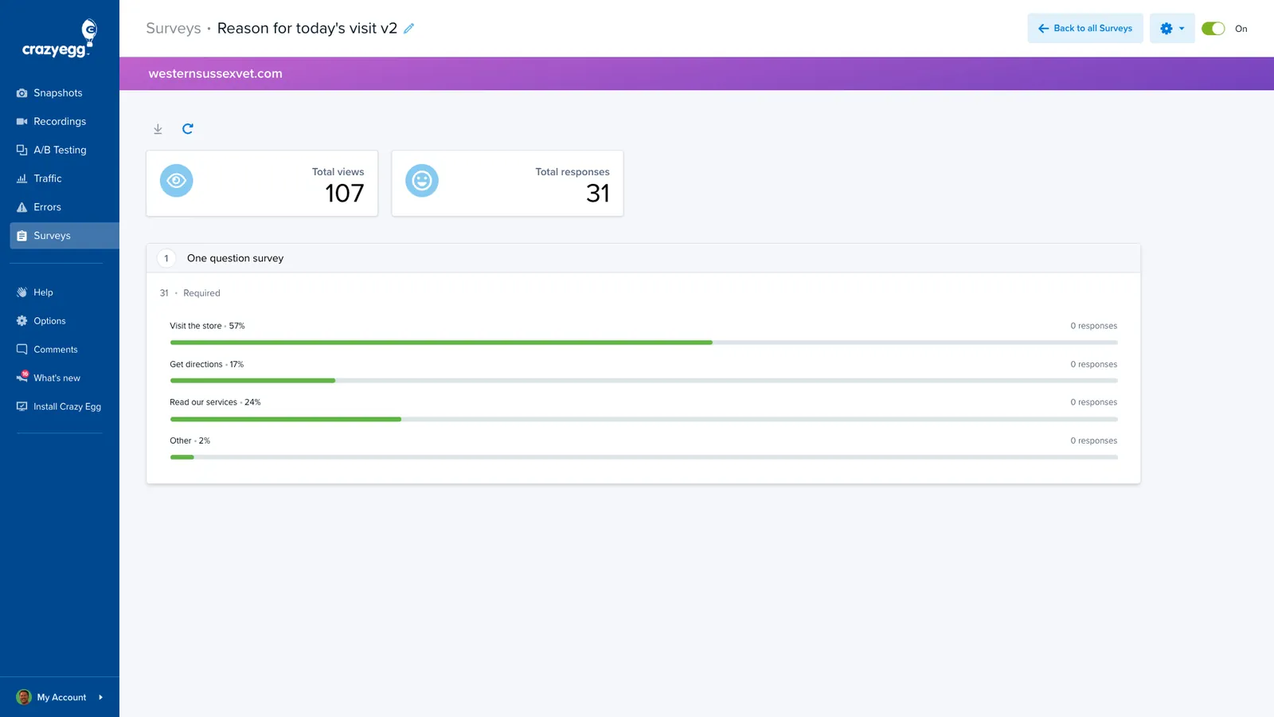The image size is (1274, 717).
Task: Go to A/B Testing section
Action: (60, 150)
